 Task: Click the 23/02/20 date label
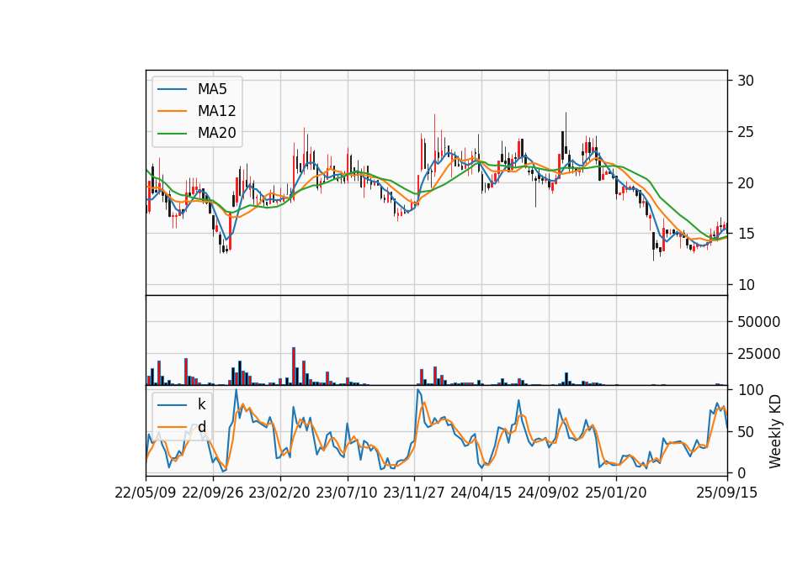(x=279, y=493)
